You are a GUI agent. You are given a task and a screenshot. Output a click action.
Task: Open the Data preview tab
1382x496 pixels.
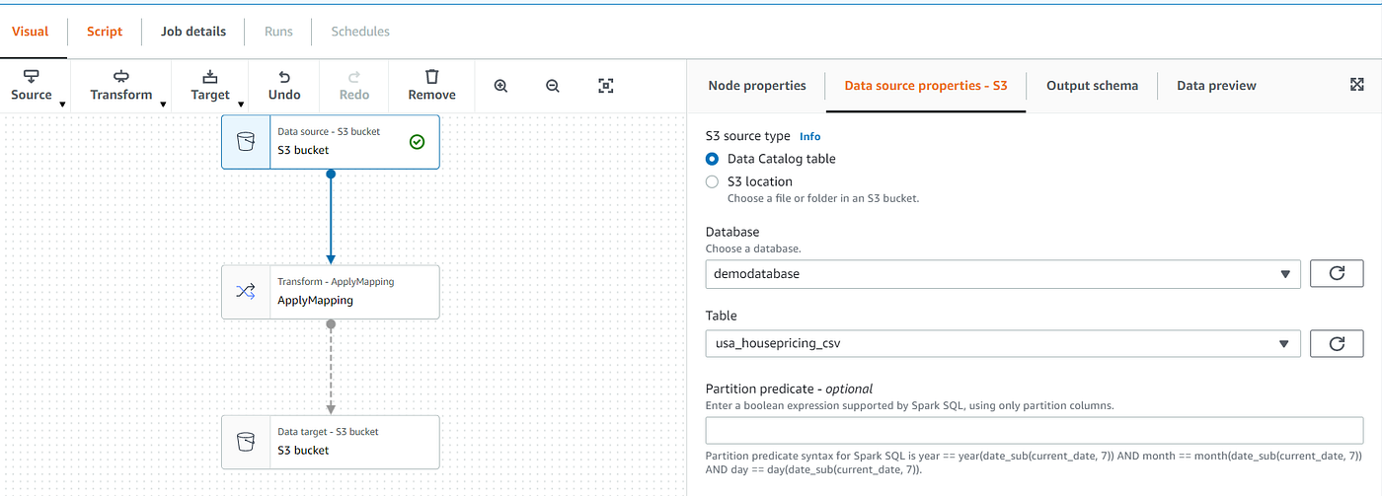(1216, 86)
